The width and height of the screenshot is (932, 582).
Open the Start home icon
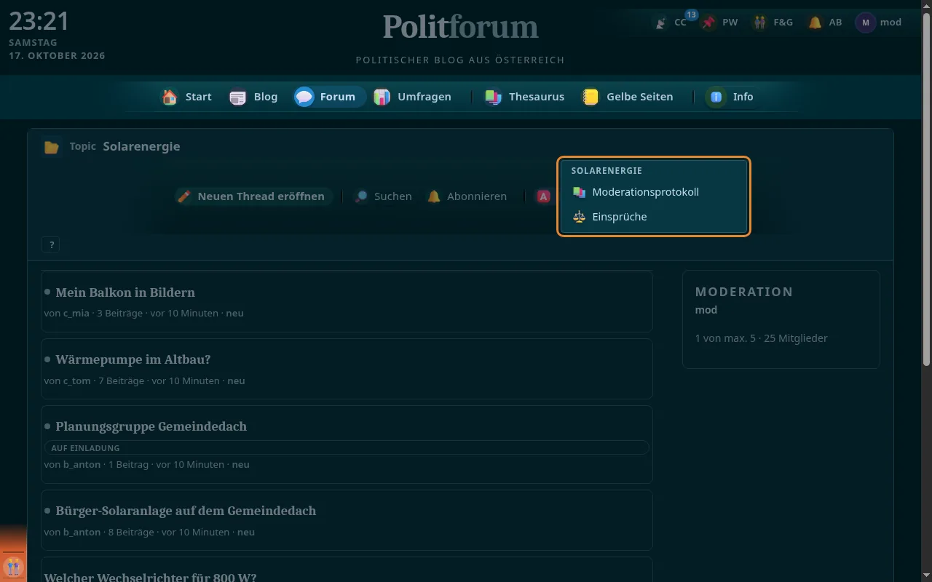[x=170, y=97]
